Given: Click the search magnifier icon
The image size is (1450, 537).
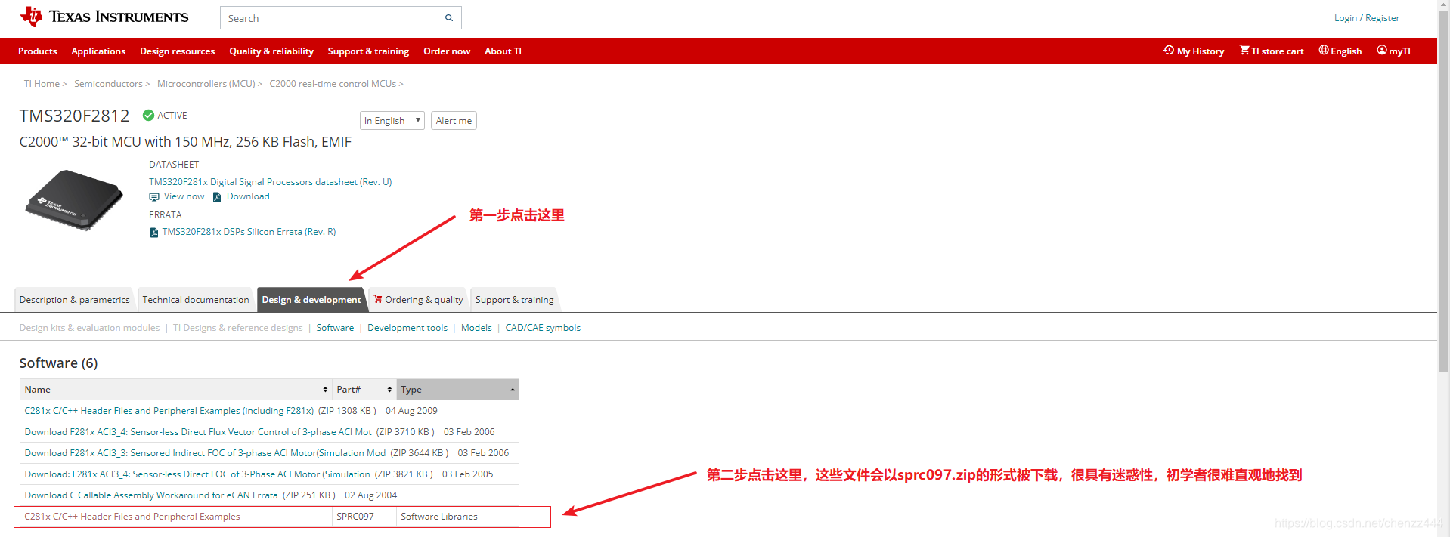Looking at the screenshot, I should click(448, 18).
